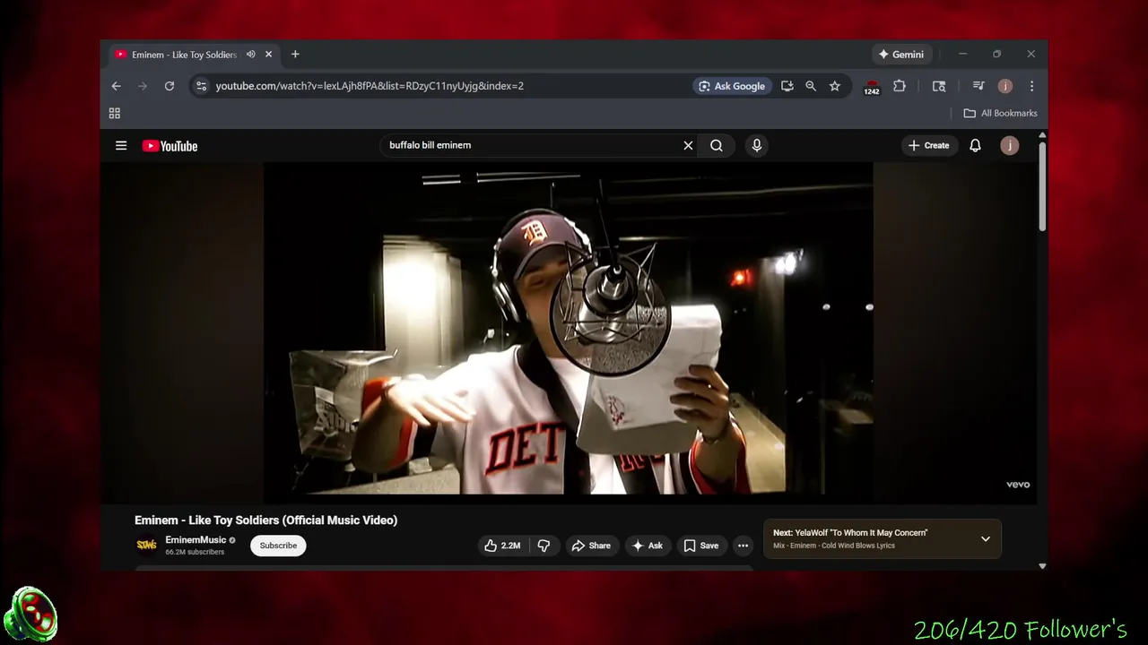Click the Ask button under video
1148x645 pixels.
pos(648,546)
